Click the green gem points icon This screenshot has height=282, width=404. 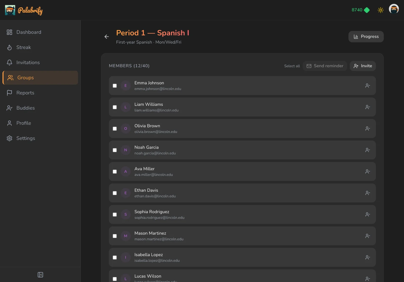pos(367,10)
